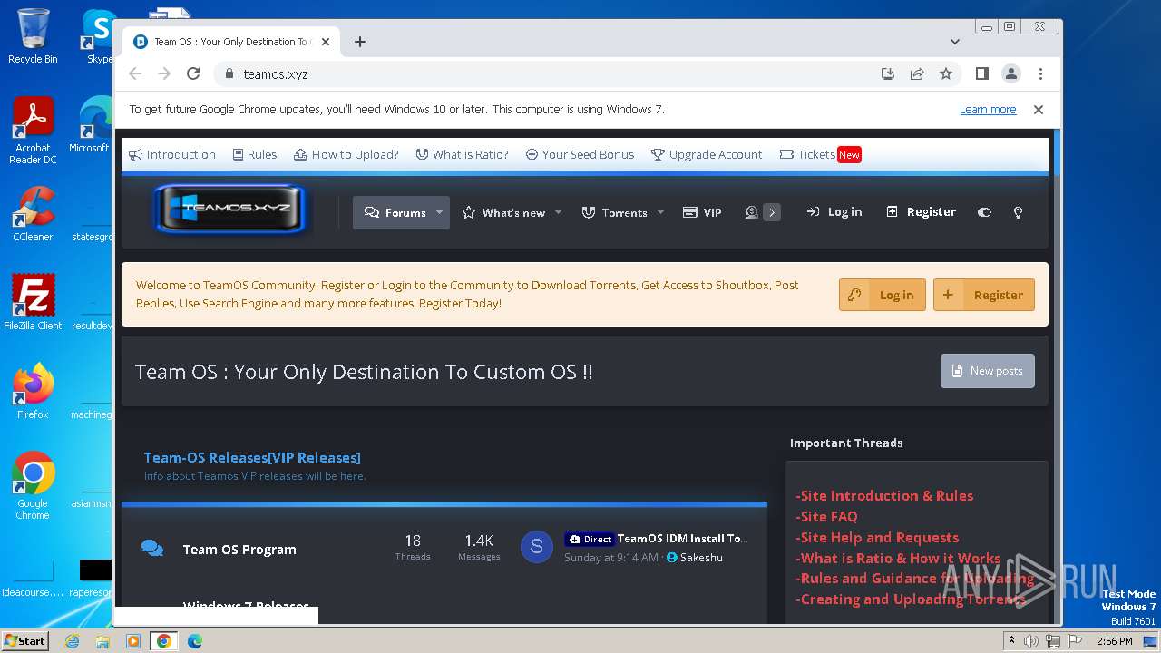The width and height of the screenshot is (1161, 653).
Task: Open VIP nav item
Action: [702, 212]
